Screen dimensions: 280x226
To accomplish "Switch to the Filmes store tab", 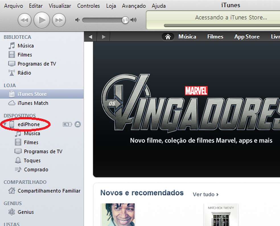I will coord(215,37).
